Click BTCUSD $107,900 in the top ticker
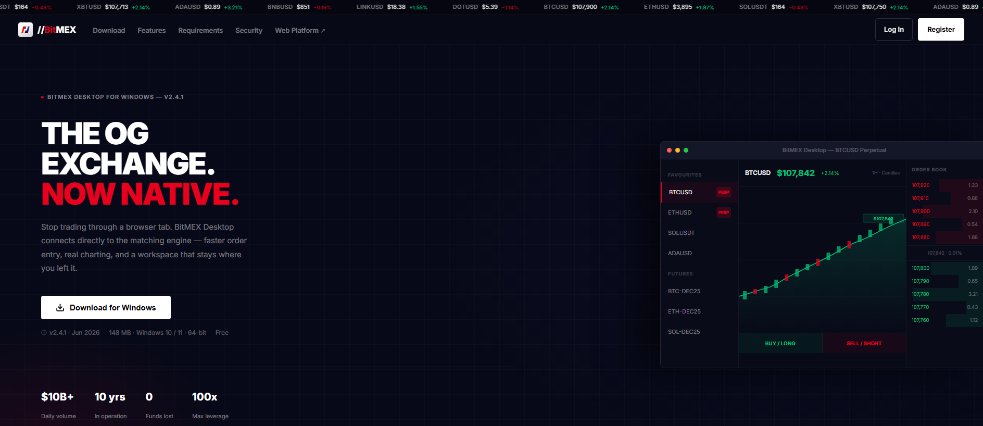The image size is (983, 426). pyautogui.click(x=581, y=7)
